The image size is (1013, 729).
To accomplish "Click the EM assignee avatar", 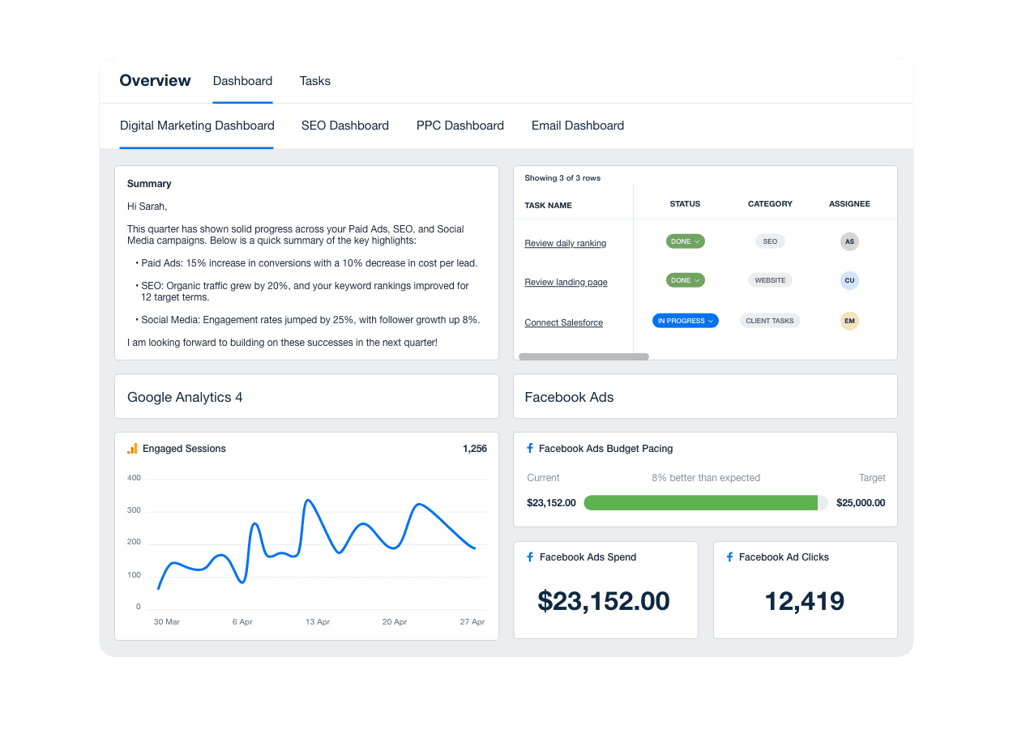I will [849, 321].
